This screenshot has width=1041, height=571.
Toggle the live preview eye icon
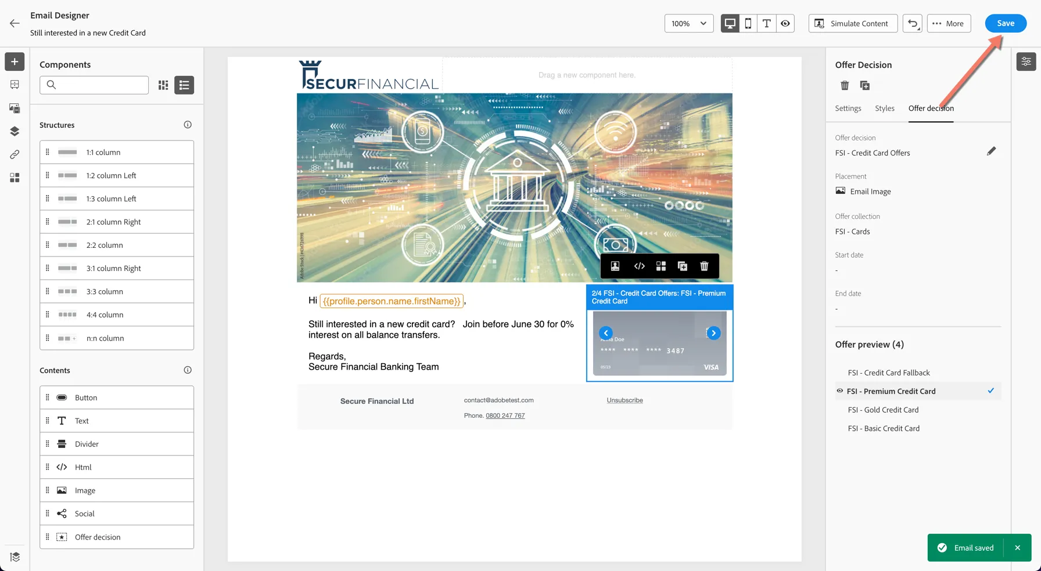785,23
